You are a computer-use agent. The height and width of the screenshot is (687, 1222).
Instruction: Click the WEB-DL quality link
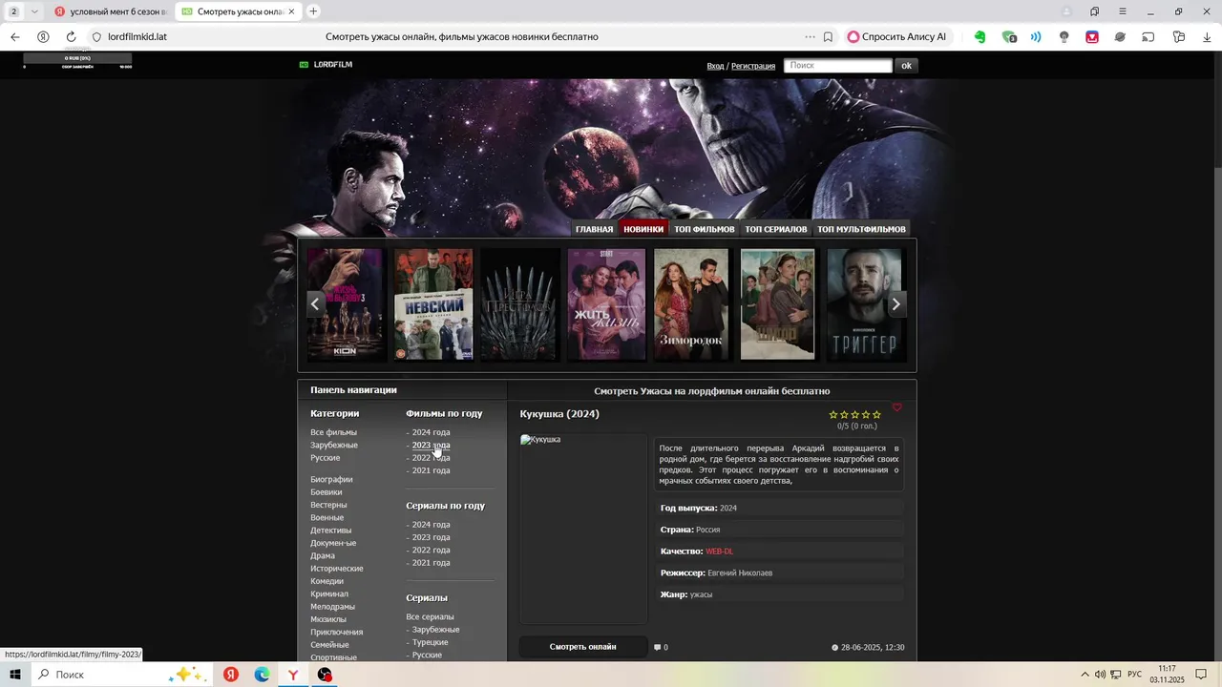[x=719, y=552]
